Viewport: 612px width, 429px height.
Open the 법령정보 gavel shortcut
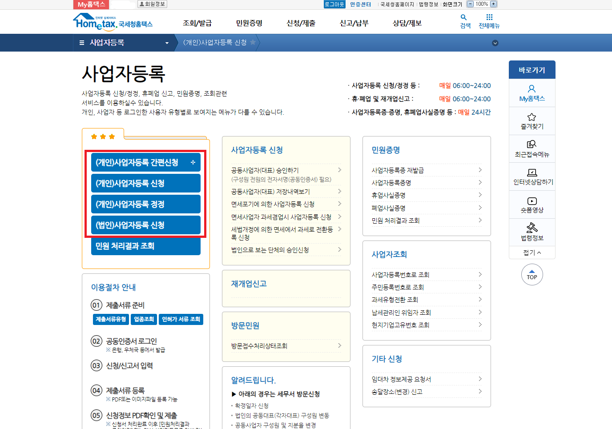pyautogui.click(x=532, y=233)
